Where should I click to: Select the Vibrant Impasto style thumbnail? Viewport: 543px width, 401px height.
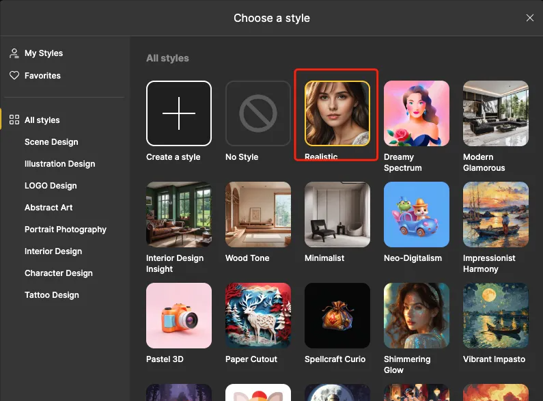click(496, 316)
